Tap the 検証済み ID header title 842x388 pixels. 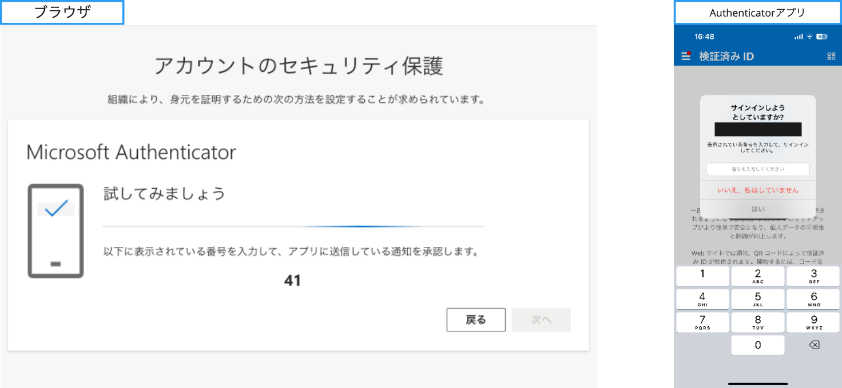point(726,56)
